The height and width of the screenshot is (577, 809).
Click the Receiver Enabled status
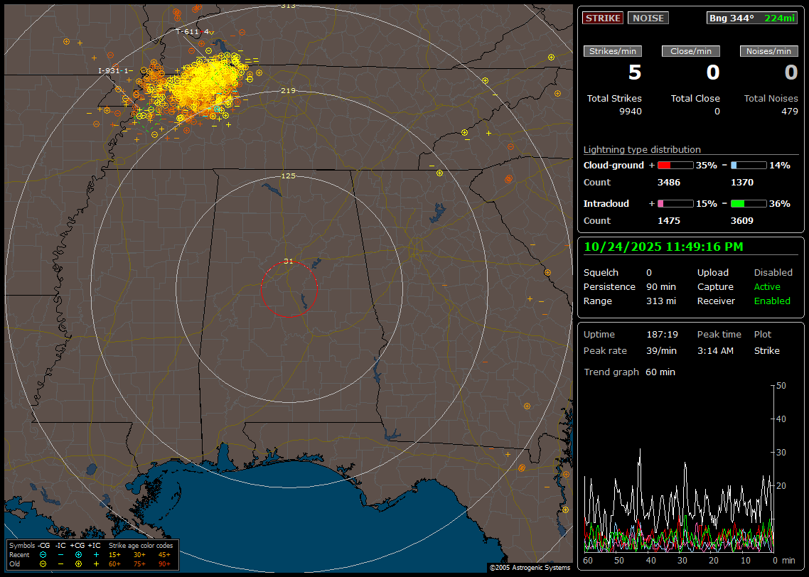pyautogui.click(x=772, y=301)
